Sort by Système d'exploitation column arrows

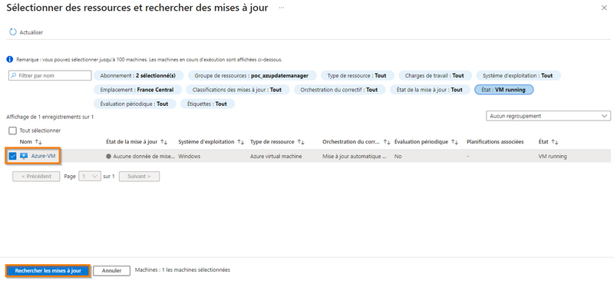(x=241, y=142)
